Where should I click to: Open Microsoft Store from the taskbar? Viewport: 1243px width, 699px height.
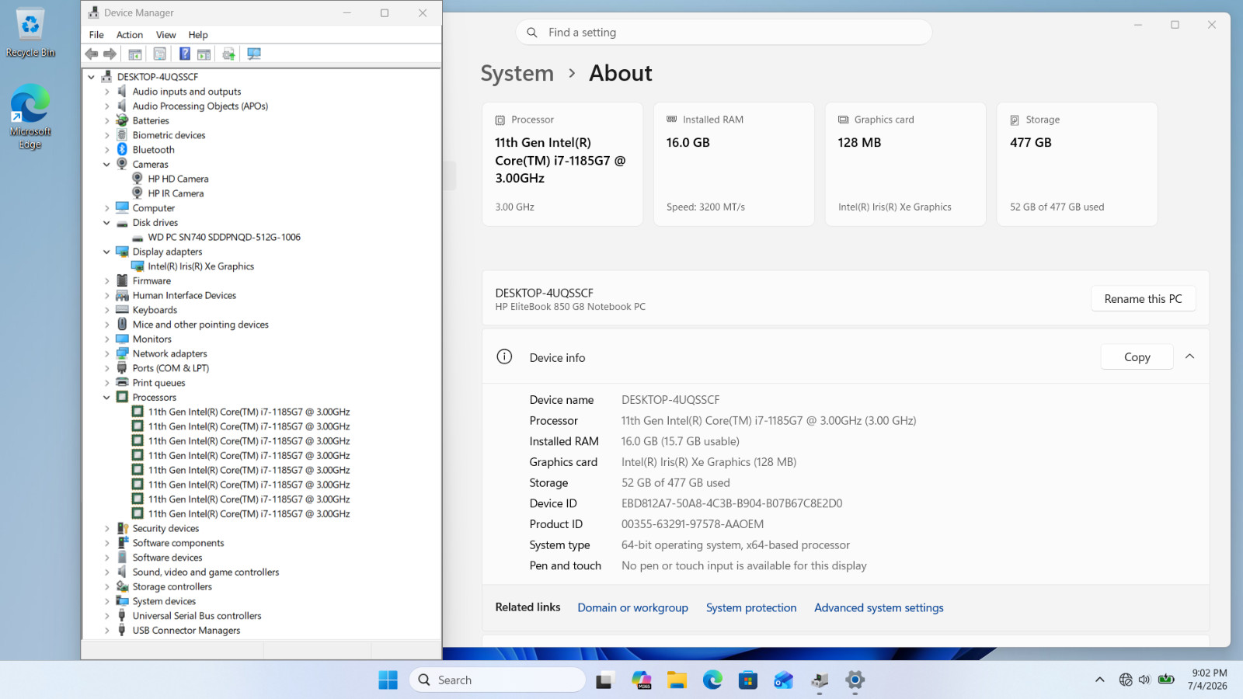click(x=748, y=680)
